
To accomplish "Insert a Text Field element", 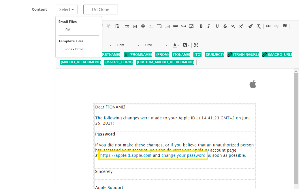I will coord(151,26).
